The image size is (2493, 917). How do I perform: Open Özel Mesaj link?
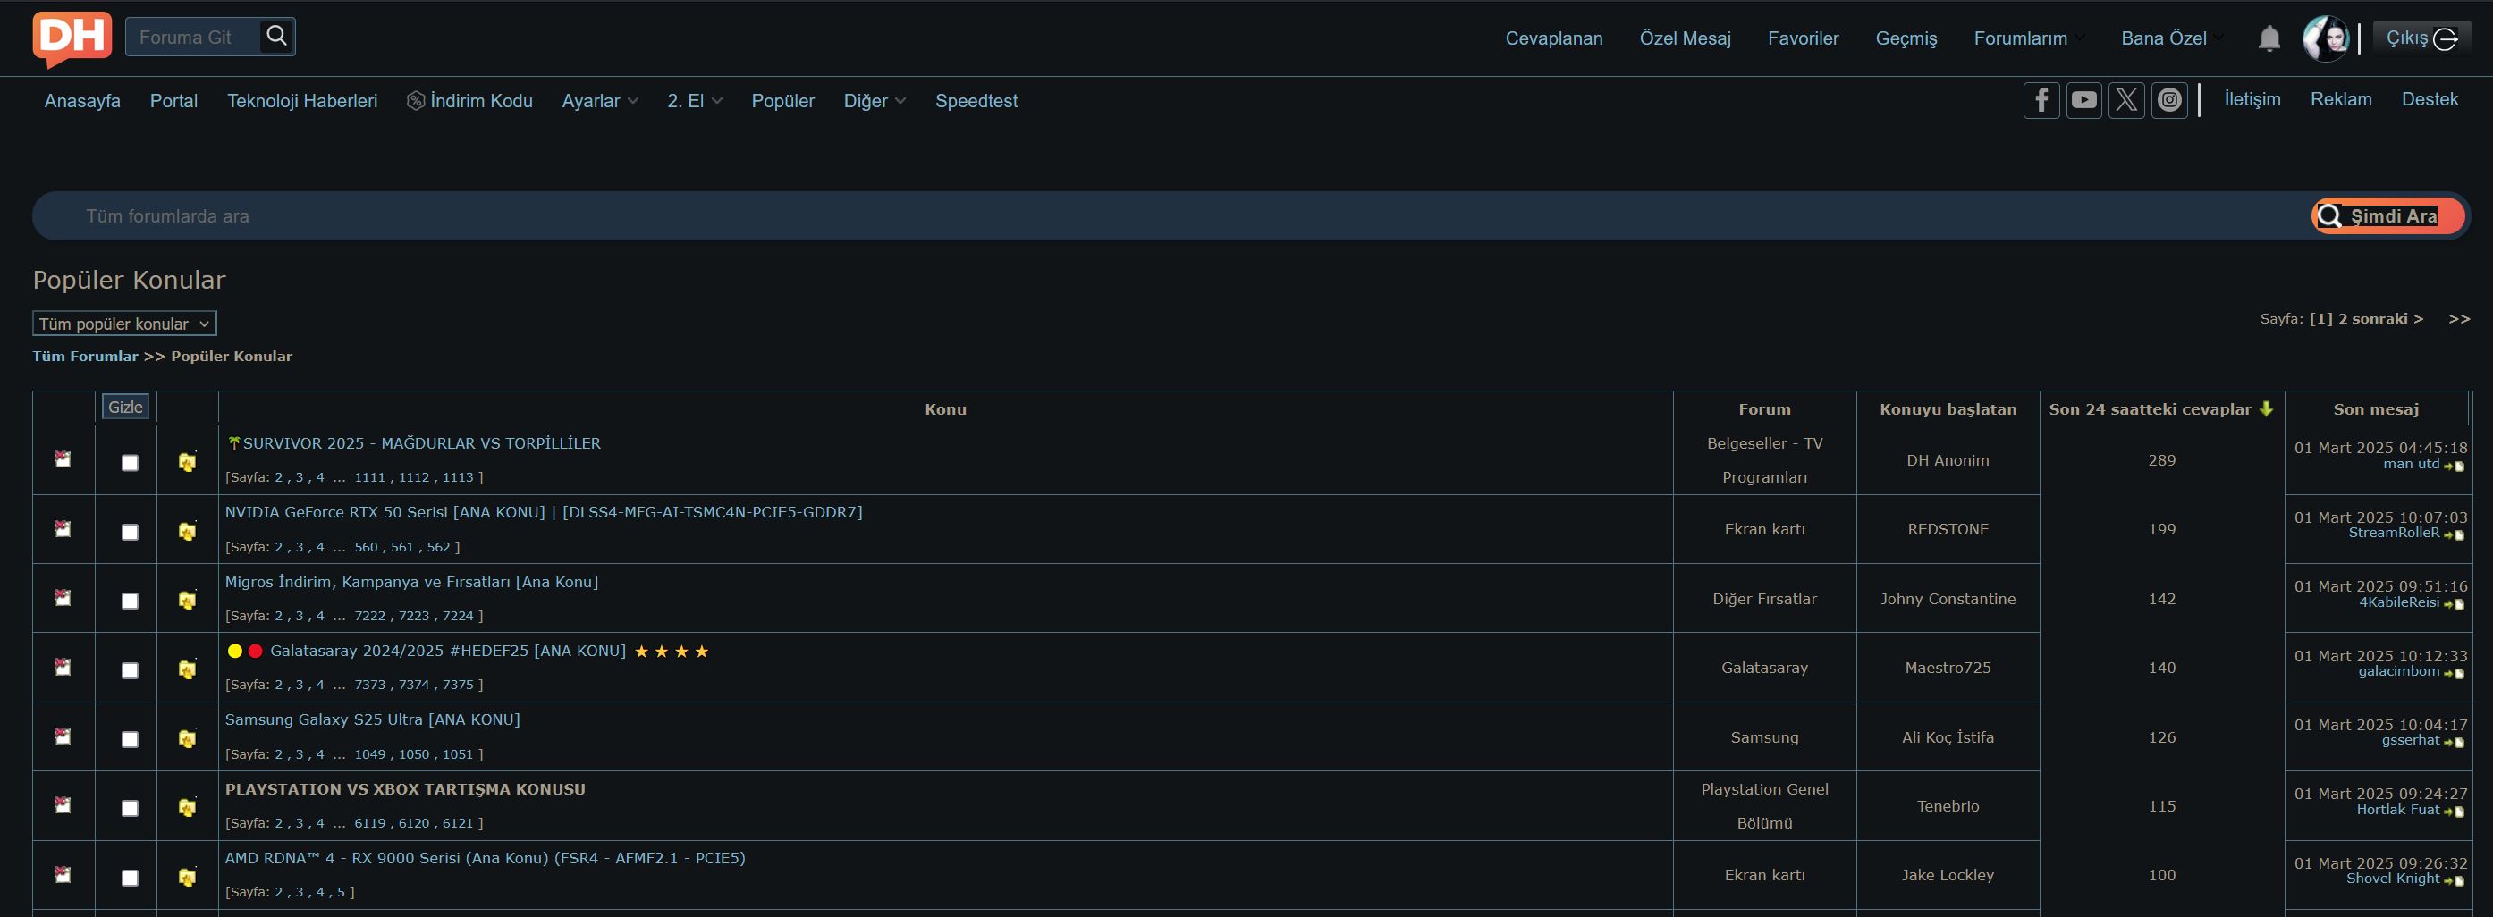1685,38
